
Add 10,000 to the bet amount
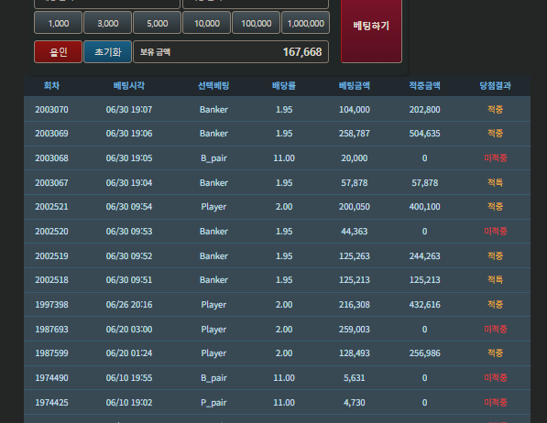pyautogui.click(x=207, y=23)
